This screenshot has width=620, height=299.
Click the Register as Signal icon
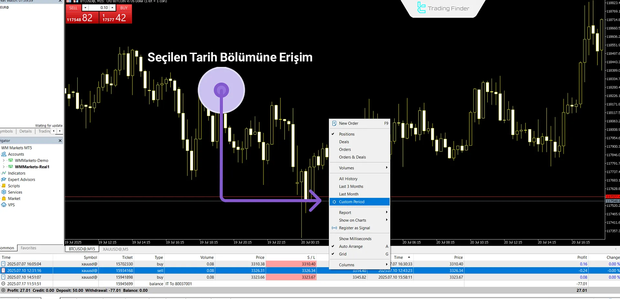point(334,228)
